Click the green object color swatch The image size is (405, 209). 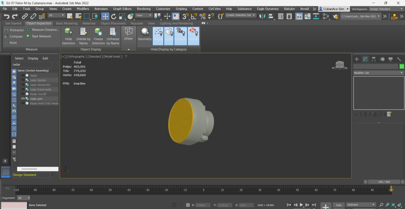pyautogui.click(x=402, y=66)
